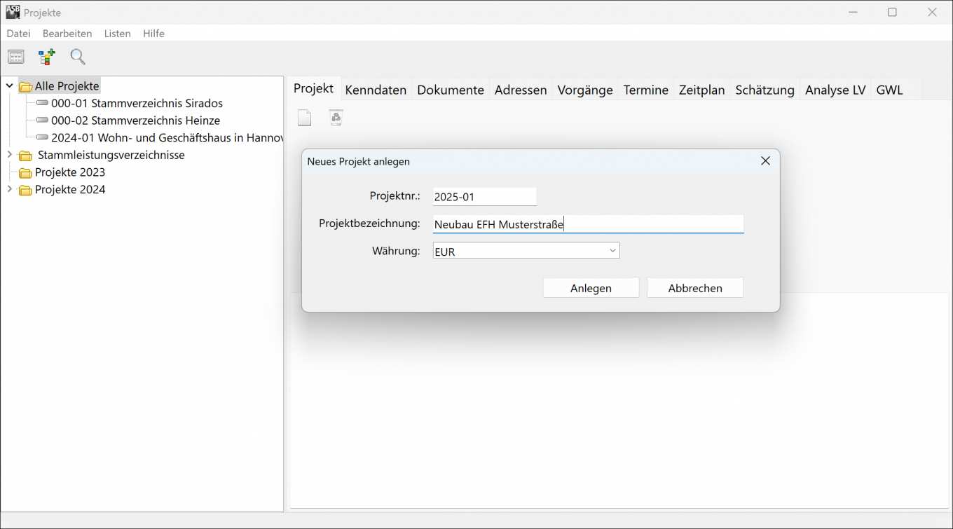Viewport: 953px width, 529px height.
Task: Switch to the Termine tab
Action: 646,90
